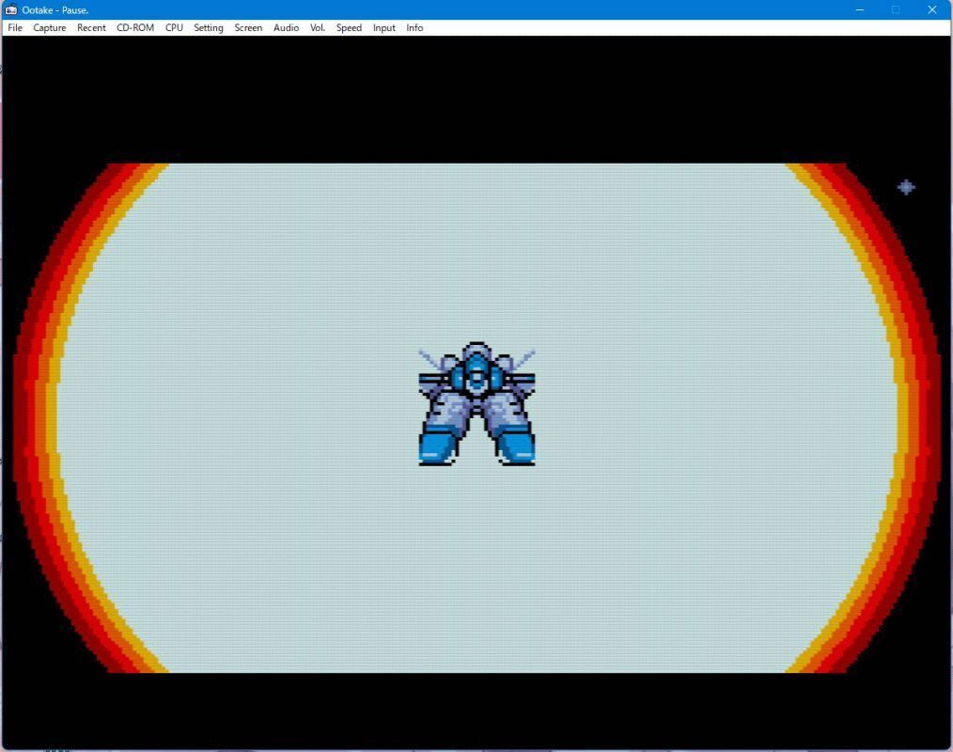Click the Ootake app icon in title bar
This screenshot has width=953, height=752.
[11, 9]
